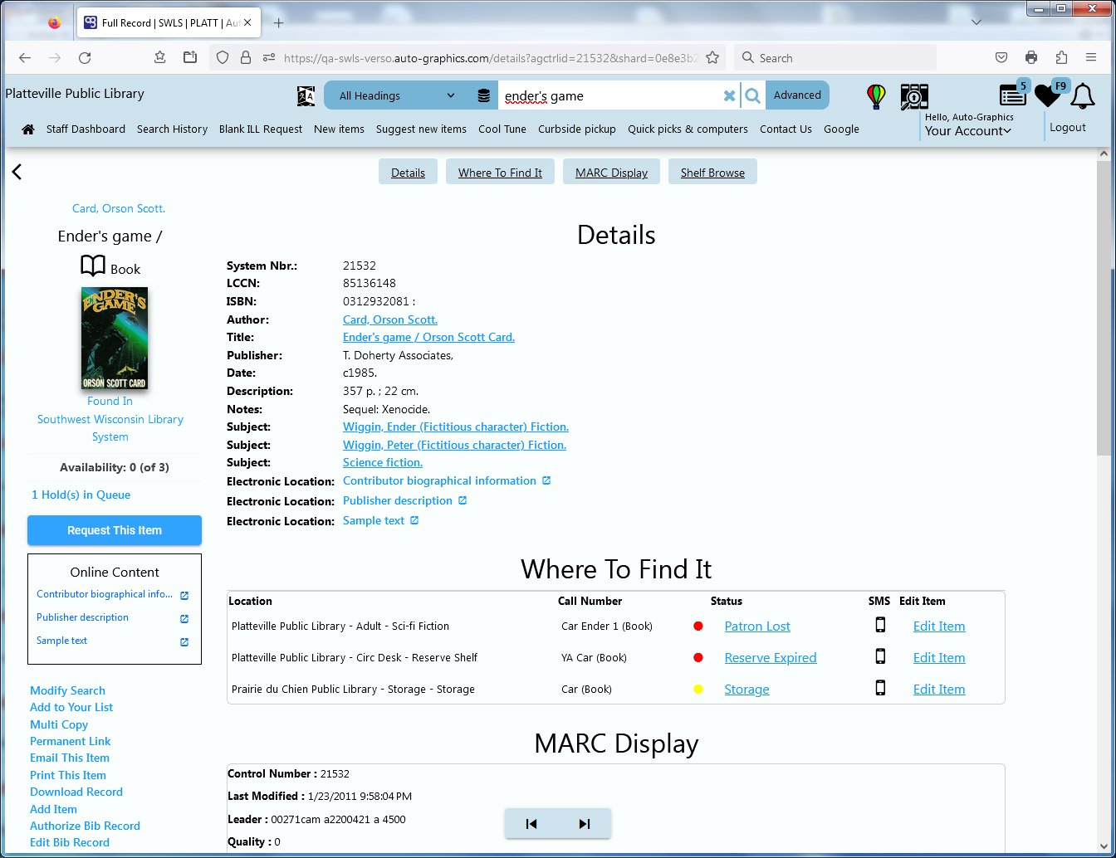The height and width of the screenshot is (858, 1116).
Task: Click the notifications bell icon
Action: click(x=1082, y=96)
